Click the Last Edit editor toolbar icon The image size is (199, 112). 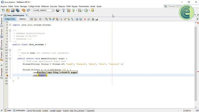[x=32, y=19]
